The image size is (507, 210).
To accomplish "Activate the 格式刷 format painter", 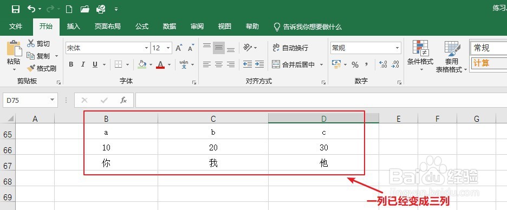I will (42, 68).
